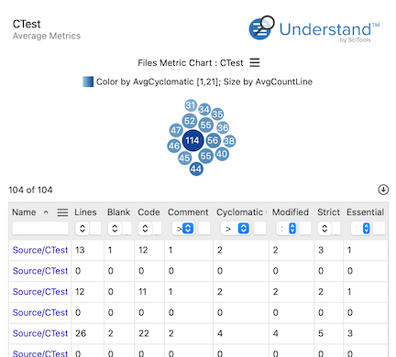Click the AvgCyclomatic legend color swatch

coord(88,81)
